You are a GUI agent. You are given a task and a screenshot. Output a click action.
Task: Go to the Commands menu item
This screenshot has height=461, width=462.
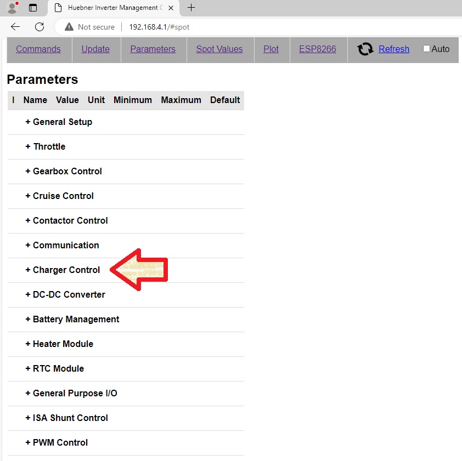38,49
